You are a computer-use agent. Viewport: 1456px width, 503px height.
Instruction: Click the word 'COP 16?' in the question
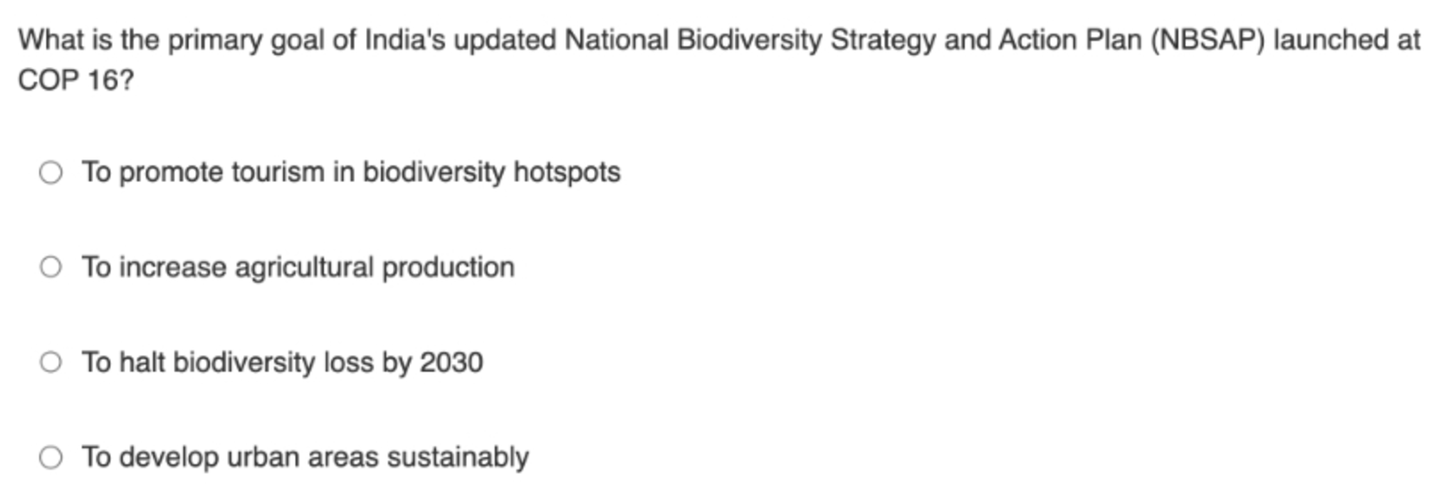click(75, 80)
